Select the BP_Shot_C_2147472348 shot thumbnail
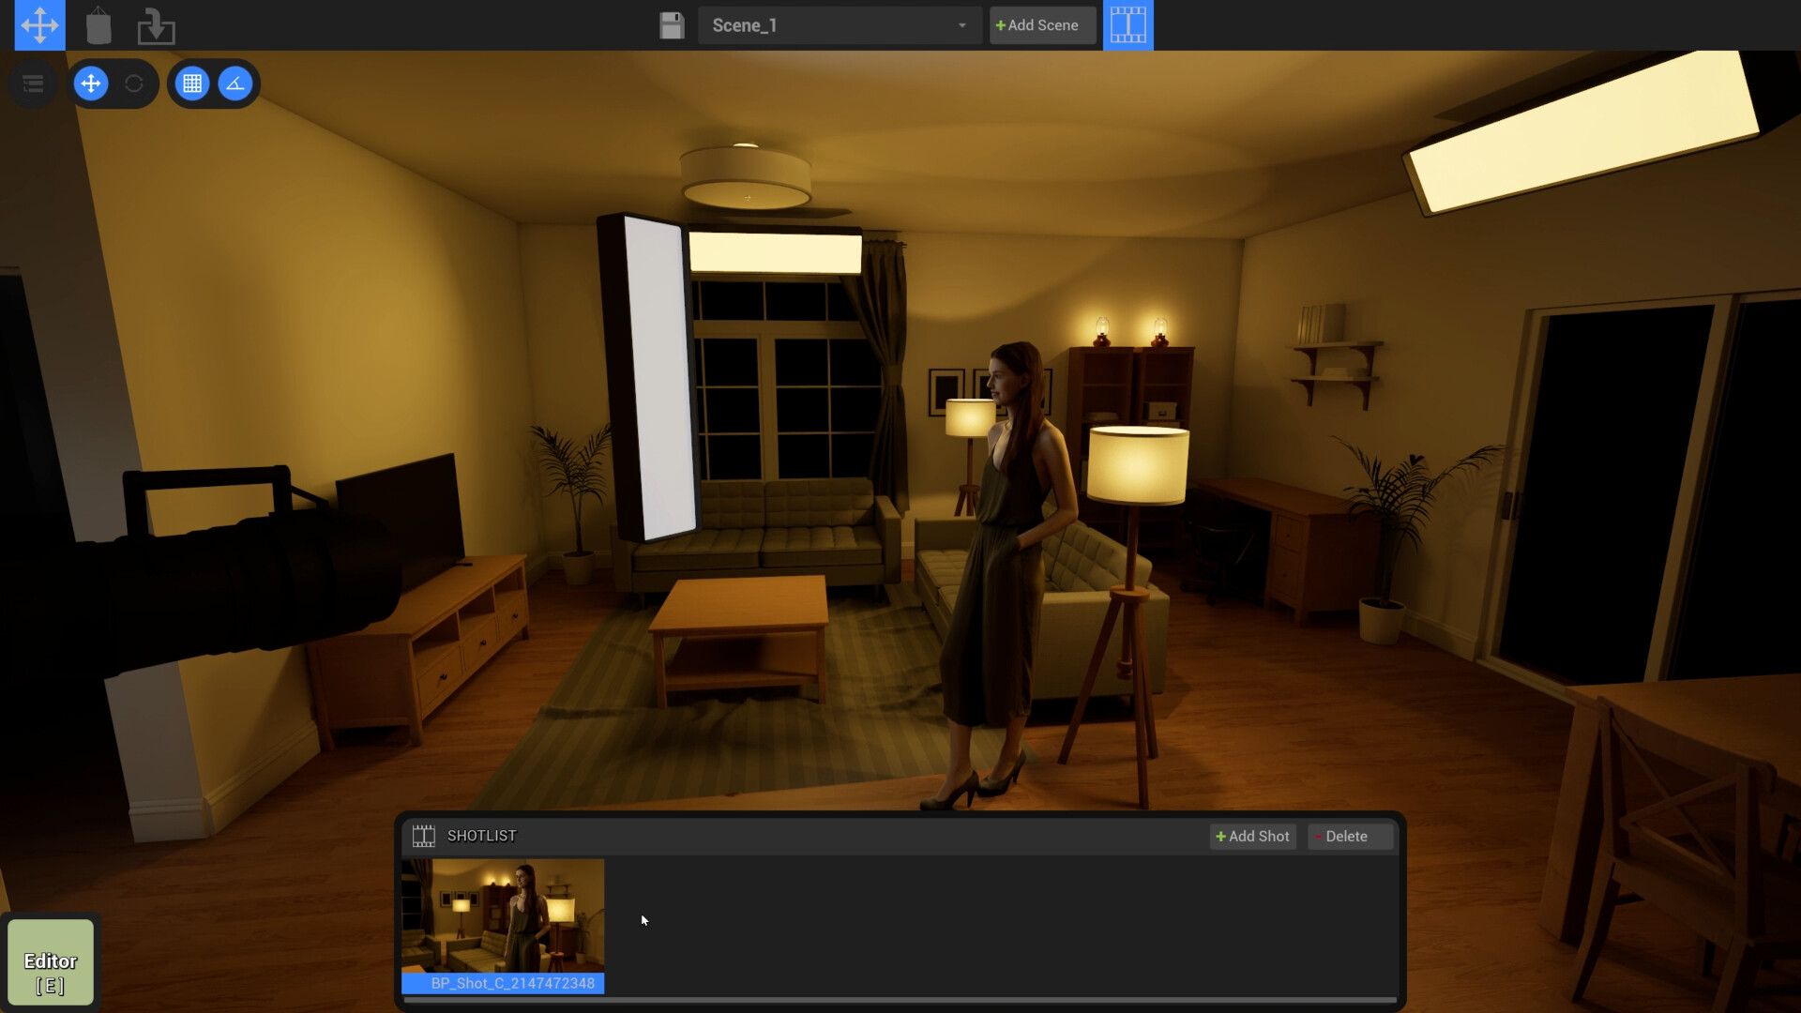Image resolution: width=1801 pixels, height=1013 pixels. (x=503, y=915)
